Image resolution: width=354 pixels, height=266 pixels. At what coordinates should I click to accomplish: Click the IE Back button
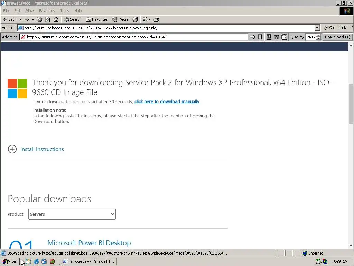pos(9,19)
